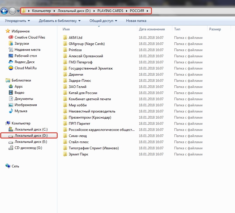The height and width of the screenshot is (213, 235).
Task: Open Сеть network icon in sidebar
Action: click(x=8, y=166)
